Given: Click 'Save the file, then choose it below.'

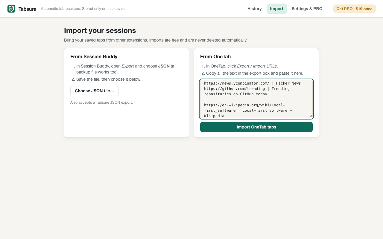Looking at the screenshot, I should click(x=109, y=79).
